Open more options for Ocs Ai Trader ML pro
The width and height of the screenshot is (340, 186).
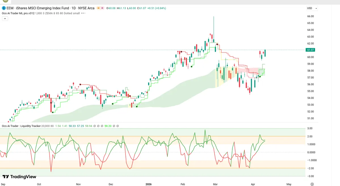pyautogui.click(x=83, y=13)
